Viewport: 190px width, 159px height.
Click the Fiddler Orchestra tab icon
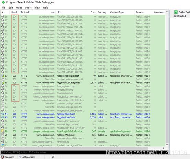(x=176, y=12)
